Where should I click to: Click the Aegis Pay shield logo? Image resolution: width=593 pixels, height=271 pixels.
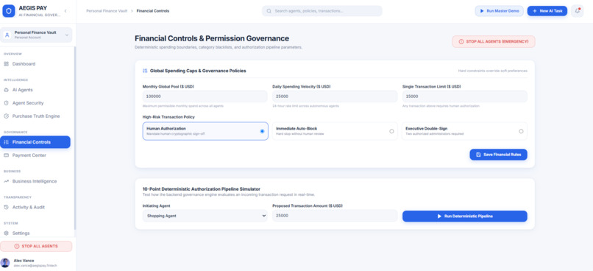click(x=9, y=11)
